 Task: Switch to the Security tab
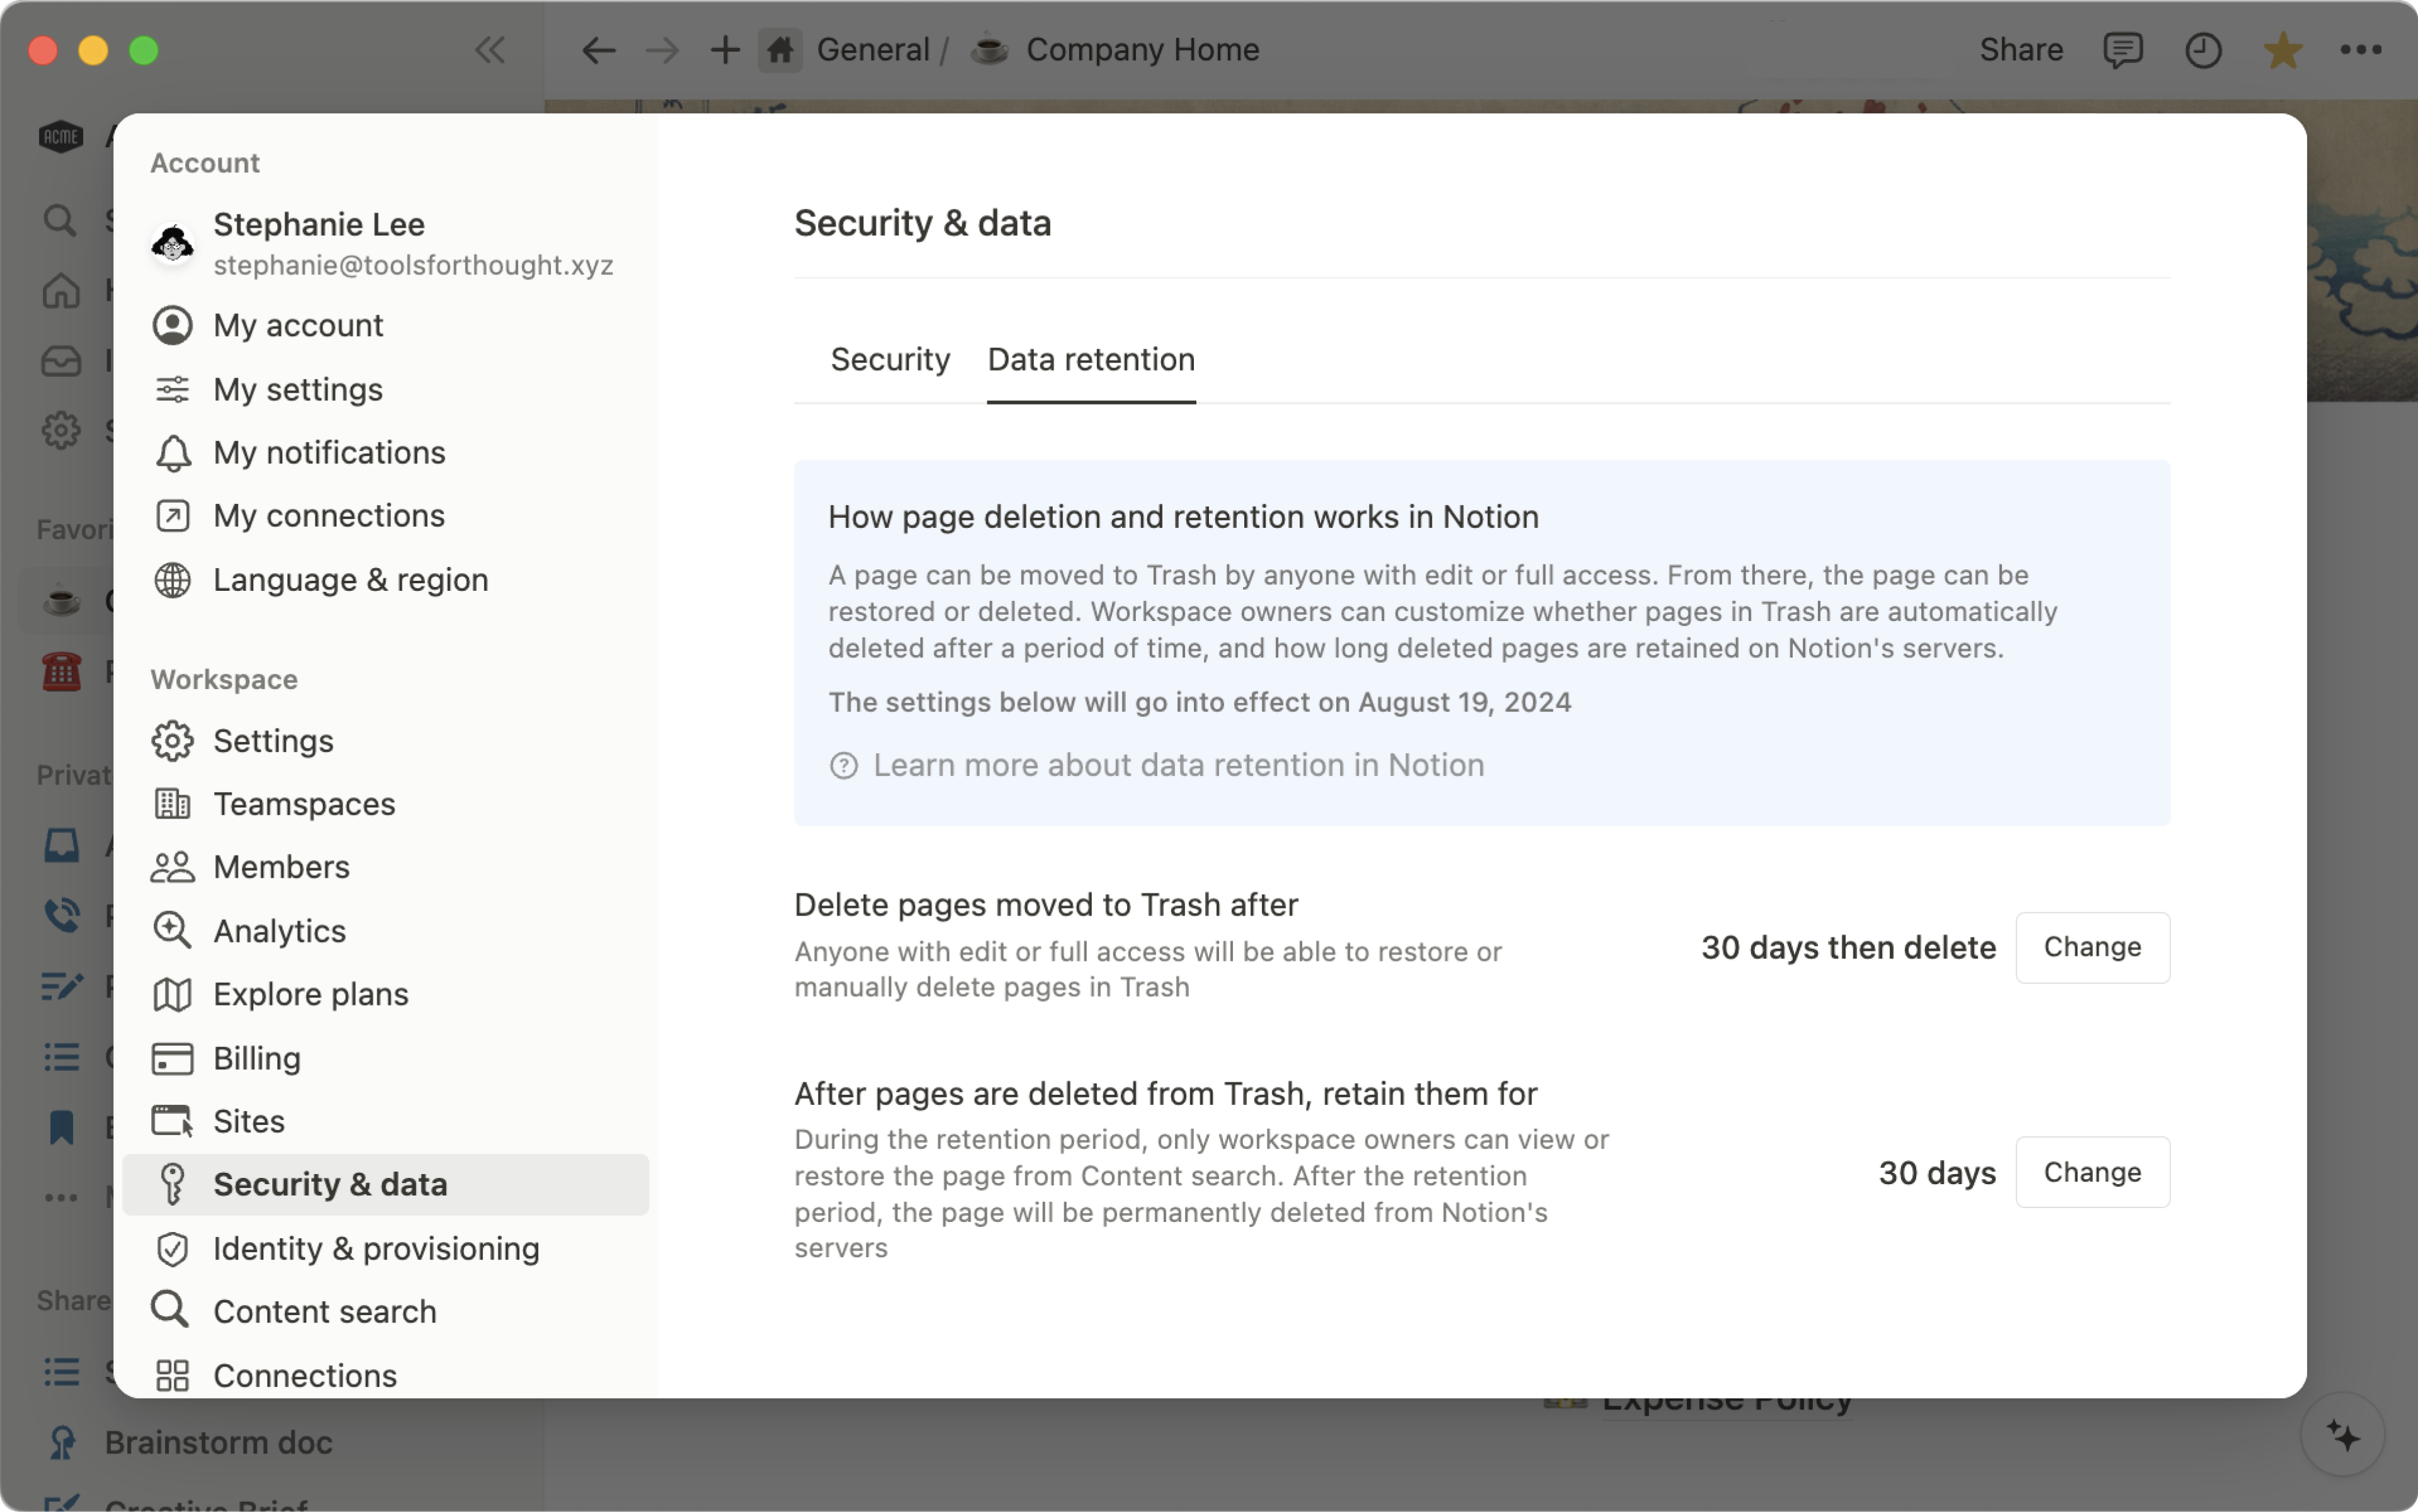pyautogui.click(x=890, y=360)
